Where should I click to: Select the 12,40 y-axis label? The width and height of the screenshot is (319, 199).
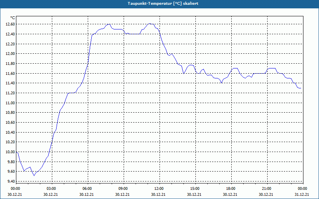(11, 34)
